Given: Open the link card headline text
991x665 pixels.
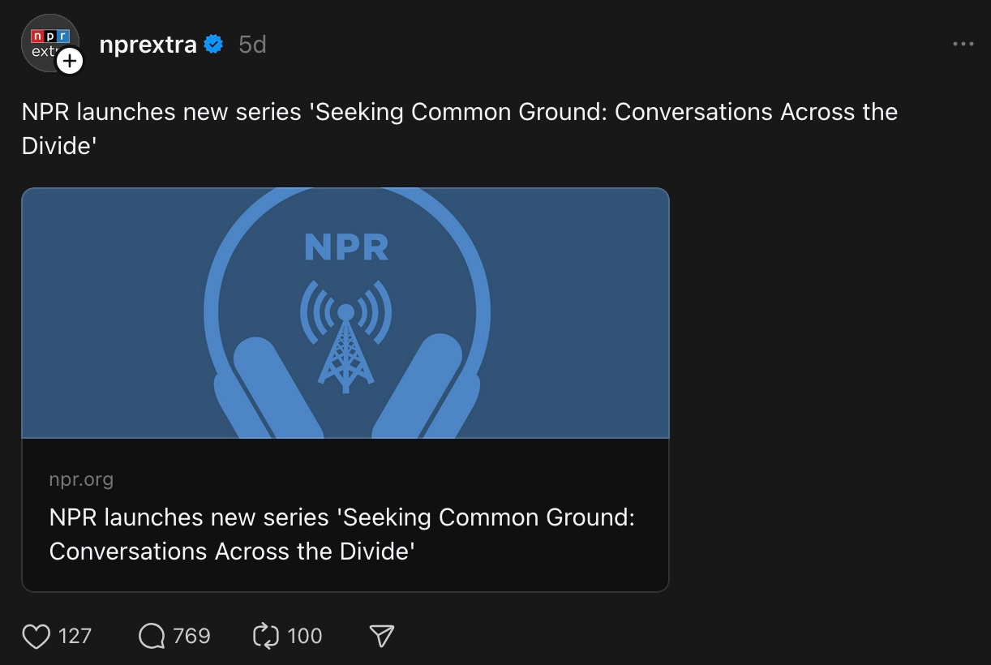Looking at the screenshot, I should click(x=341, y=534).
